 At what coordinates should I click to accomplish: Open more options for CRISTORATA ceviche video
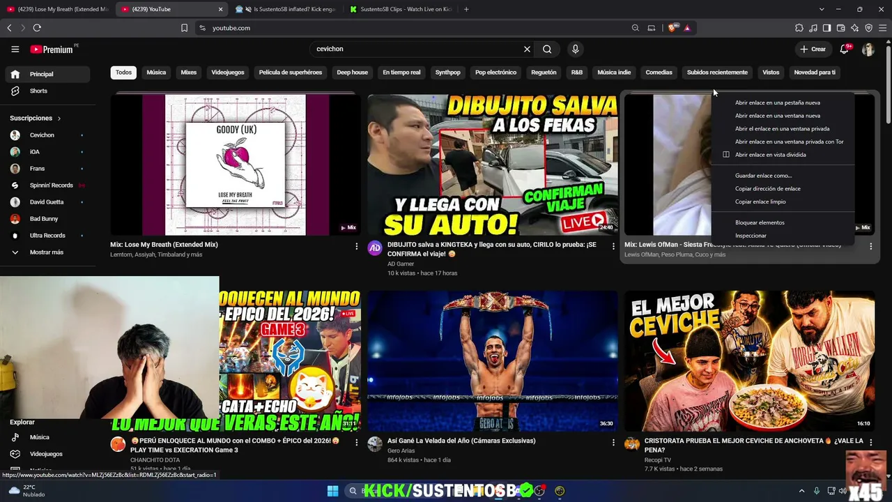pos(870,442)
